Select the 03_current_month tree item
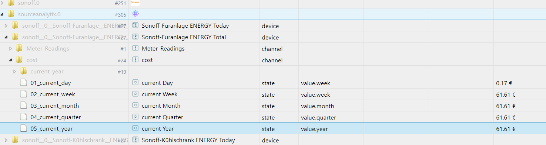 point(54,106)
